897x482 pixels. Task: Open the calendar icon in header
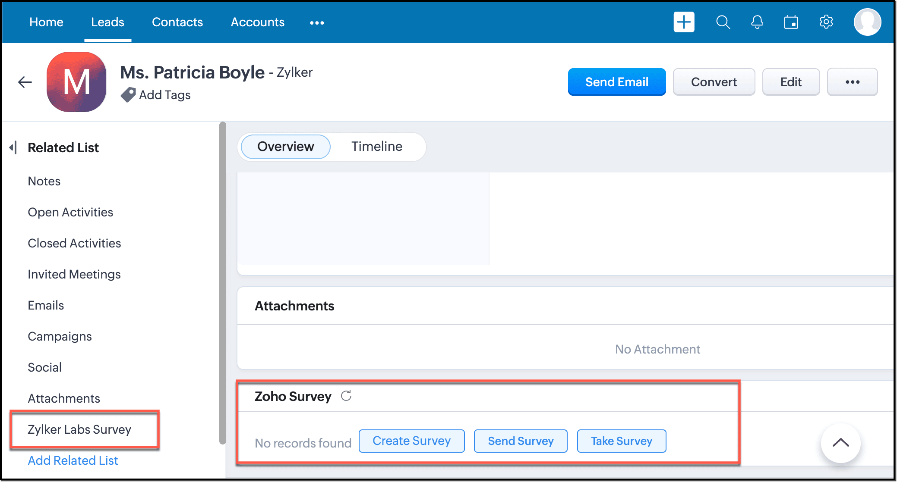(791, 22)
